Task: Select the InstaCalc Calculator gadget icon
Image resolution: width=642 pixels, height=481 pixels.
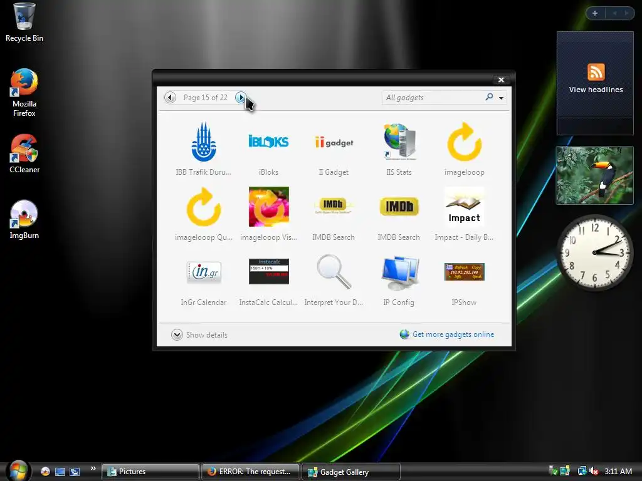Action: tap(268, 271)
